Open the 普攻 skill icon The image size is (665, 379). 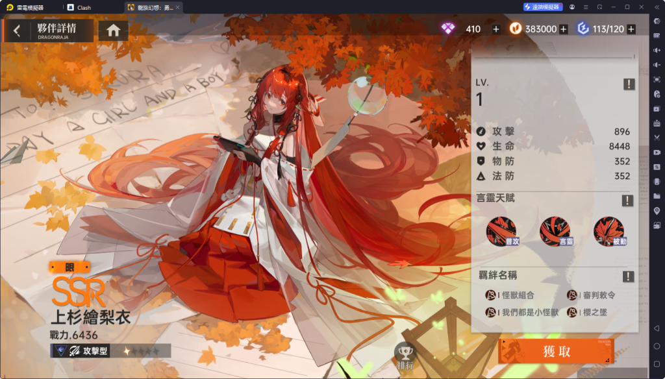(x=502, y=232)
